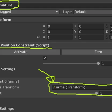Screen dimensions: 112x112
Task: Click the source weight slider handle near arma
Action: 96,93
